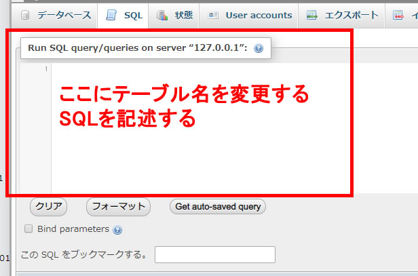Click the 状態 tab's chart icon
Image resolution: width=418 pixels, height=276 pixels.
point(162,15)
